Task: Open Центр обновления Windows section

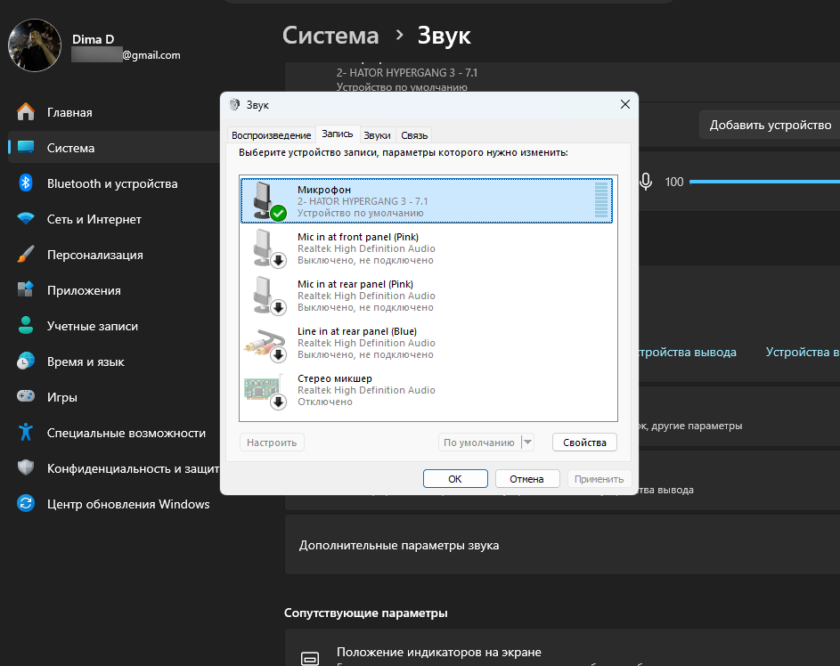Action: (x=113, y=503)
